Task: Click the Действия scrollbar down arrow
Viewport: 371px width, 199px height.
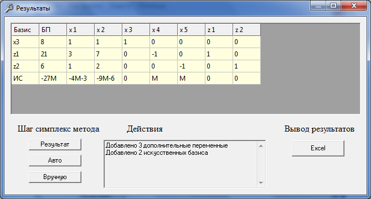Action: tap(261, 183)
